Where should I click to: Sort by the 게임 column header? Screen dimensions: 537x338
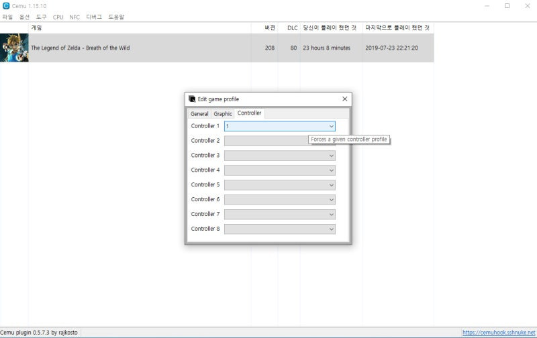[x=140, y=27]
